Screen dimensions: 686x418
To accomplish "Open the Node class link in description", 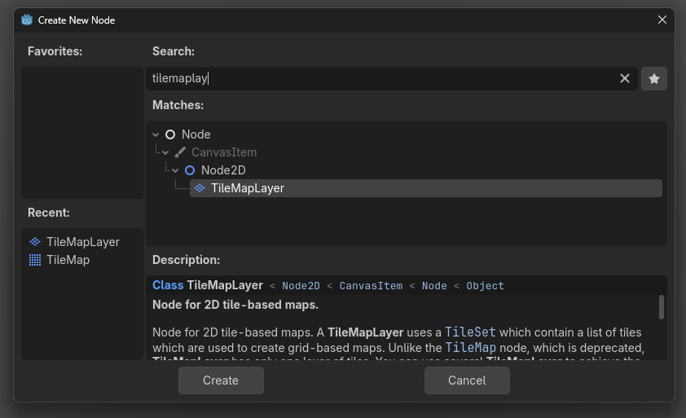I will [434, 286].
